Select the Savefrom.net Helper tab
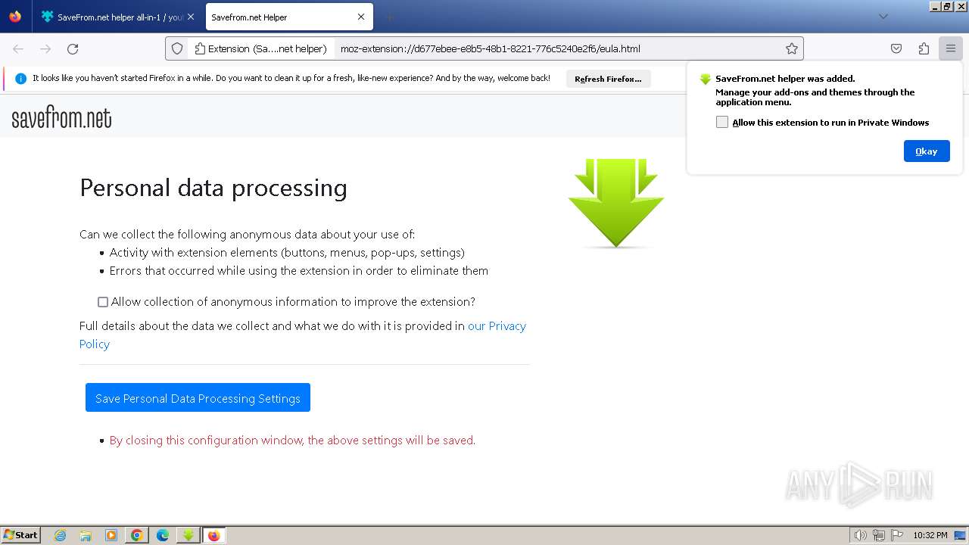Screen dimensions: 969x545 tap(288, 17)
